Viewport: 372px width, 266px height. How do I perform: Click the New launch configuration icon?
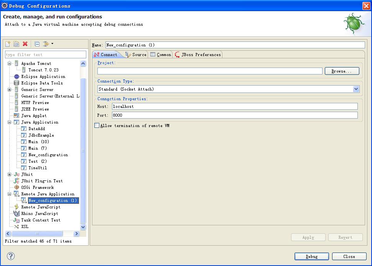[x=8, y=44]
